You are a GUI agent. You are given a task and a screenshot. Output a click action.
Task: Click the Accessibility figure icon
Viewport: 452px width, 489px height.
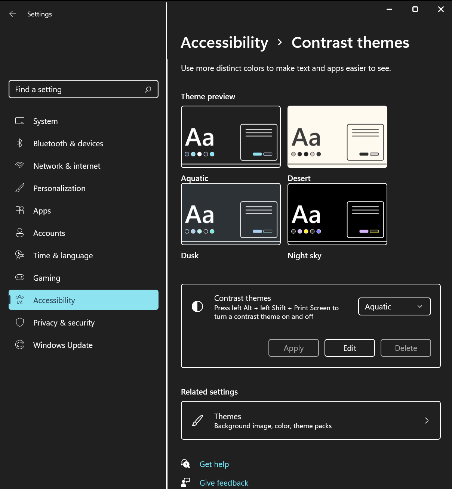19,300
